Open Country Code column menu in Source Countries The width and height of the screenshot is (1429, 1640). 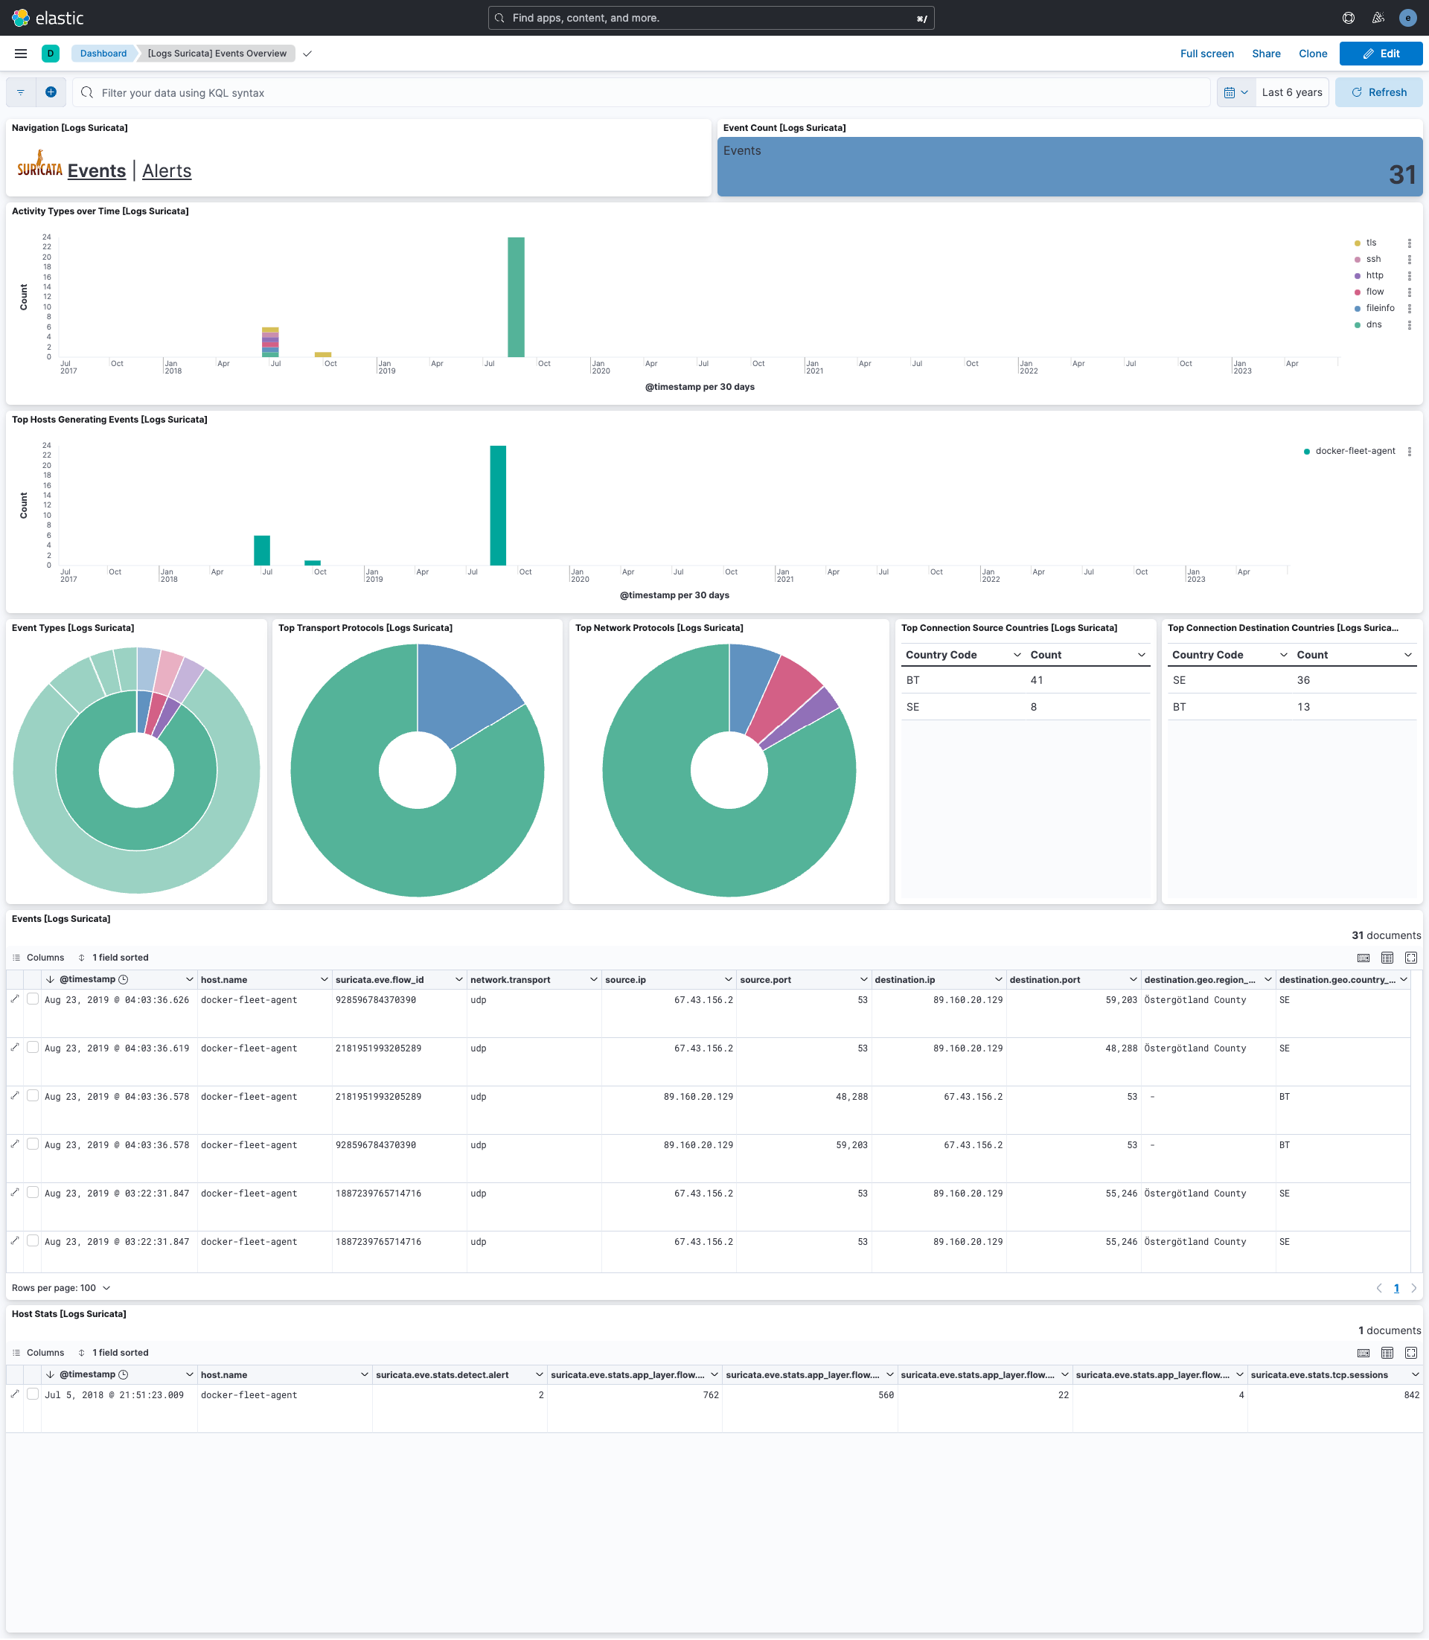coord(1017,655)
